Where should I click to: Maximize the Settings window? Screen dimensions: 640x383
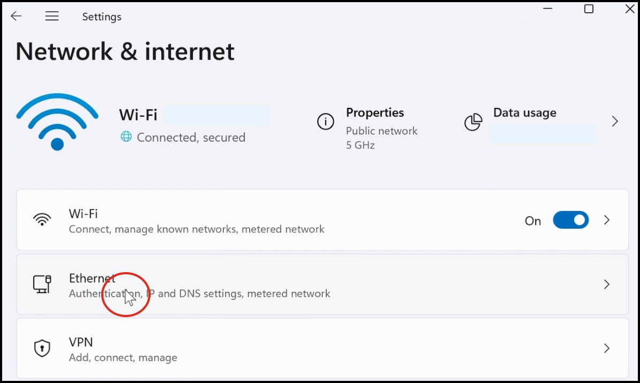pyautogui.click(x=589, y=9)
